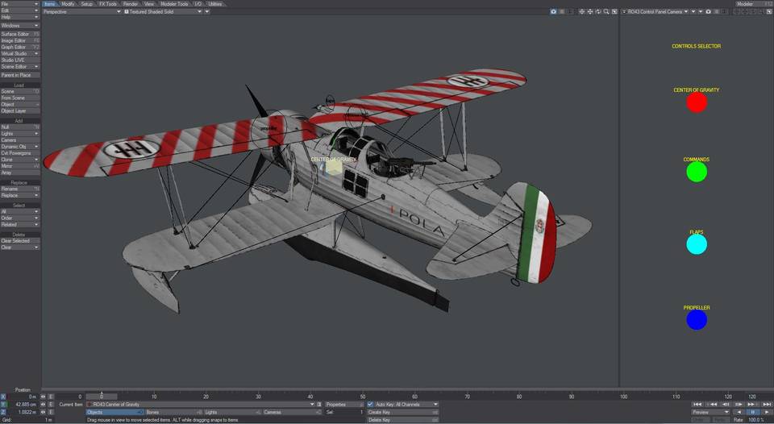Image resolution: width=774 pixels, height=424 pixels.
Task: Click the right viewport maximize icon
Action: pos(769,11)
